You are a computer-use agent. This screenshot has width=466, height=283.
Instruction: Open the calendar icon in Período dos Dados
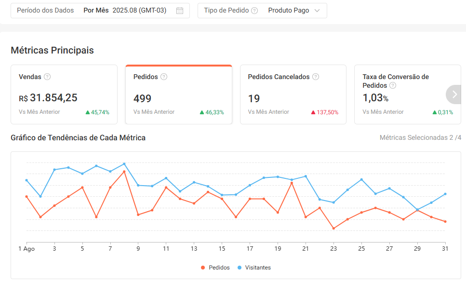180,11
